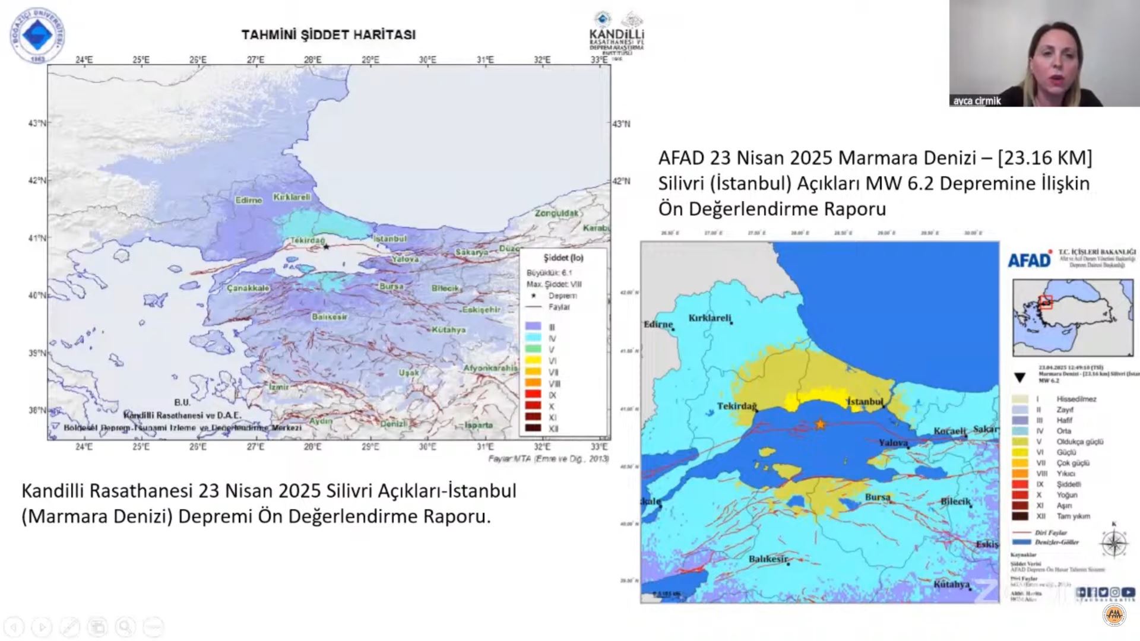This screenshot has width=1140, height=641.
Task: Click the Boğaziçi University logo
Action: [37, 35]
